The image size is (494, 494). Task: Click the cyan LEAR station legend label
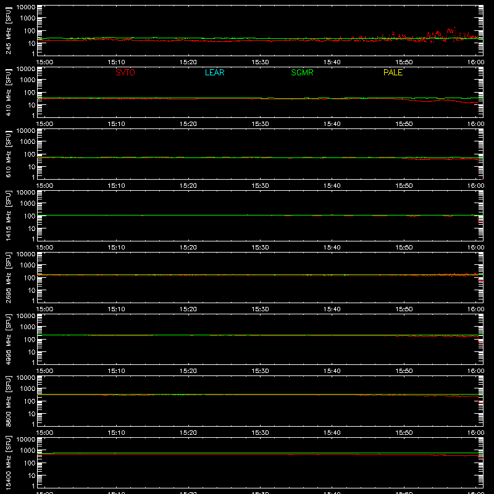click(214, 72)
